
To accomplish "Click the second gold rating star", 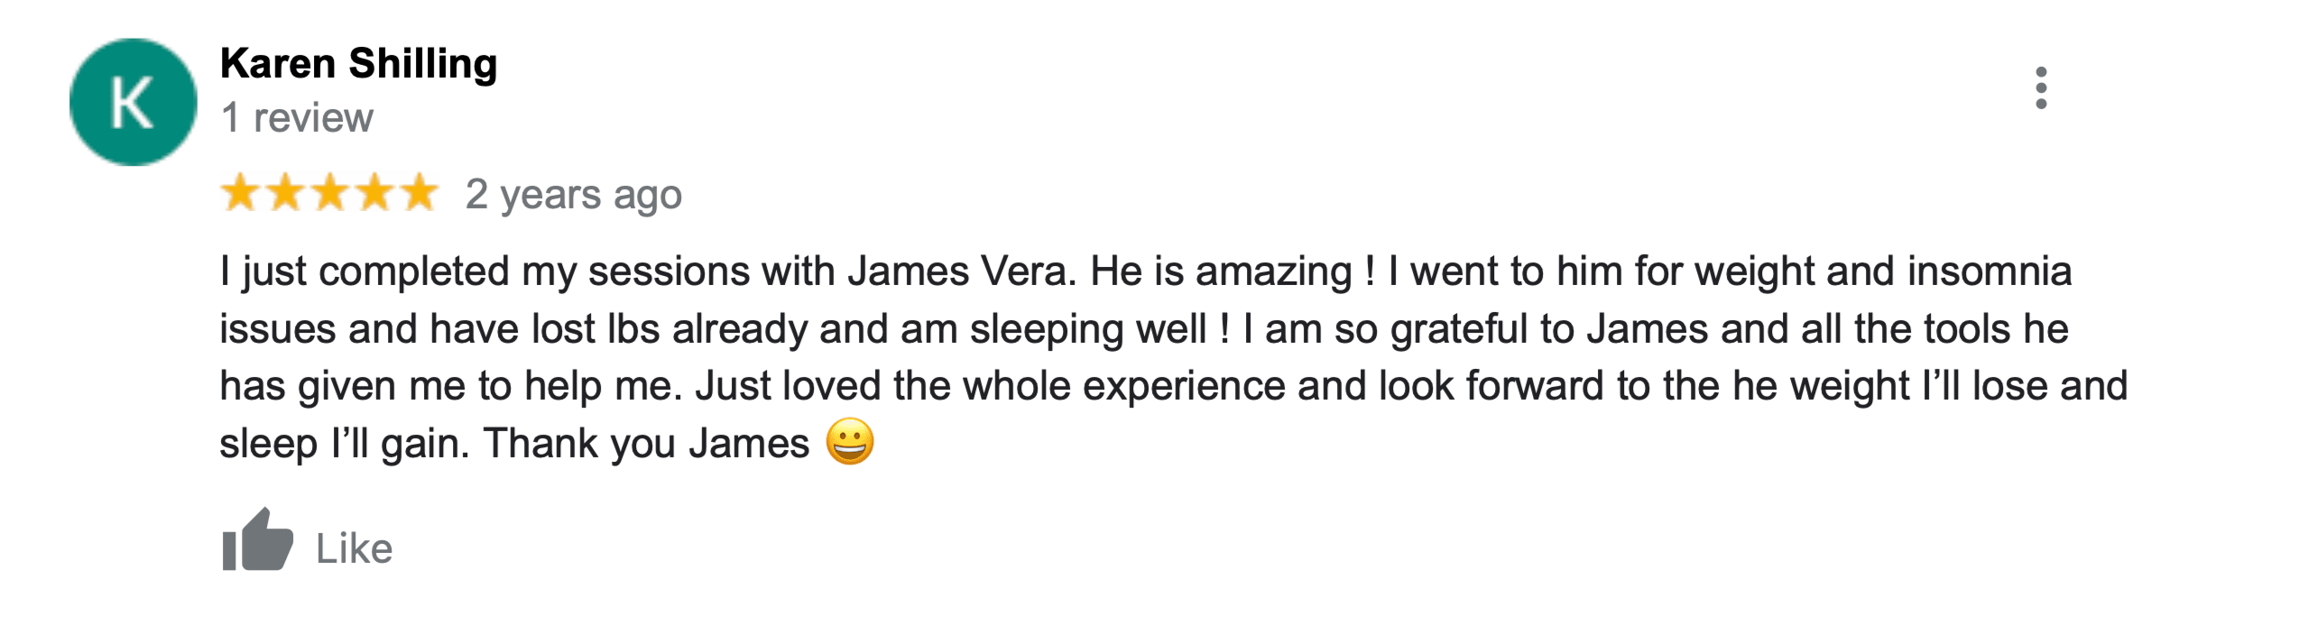I will tap(285, 193).
